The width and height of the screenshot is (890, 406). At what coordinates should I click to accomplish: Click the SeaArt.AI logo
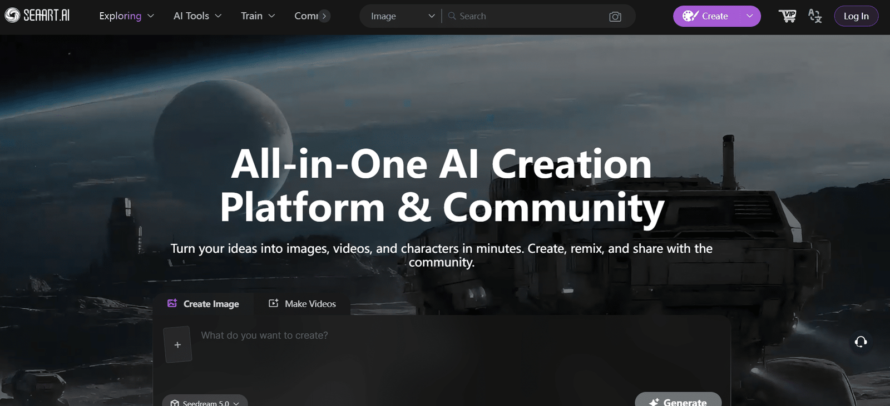point(37,16)
